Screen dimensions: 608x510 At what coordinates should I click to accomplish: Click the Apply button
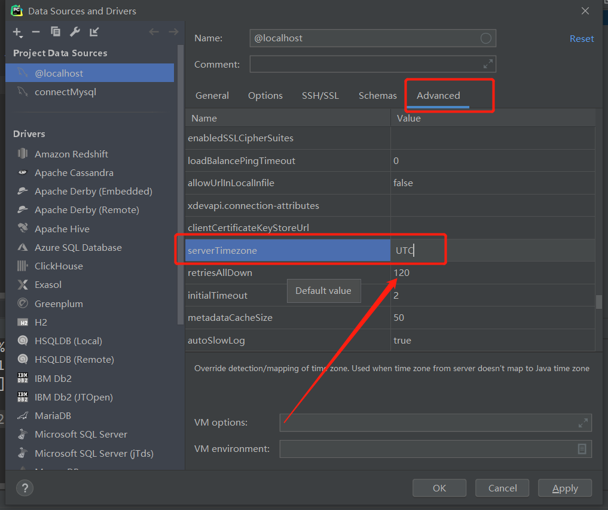tap(565, 488)
